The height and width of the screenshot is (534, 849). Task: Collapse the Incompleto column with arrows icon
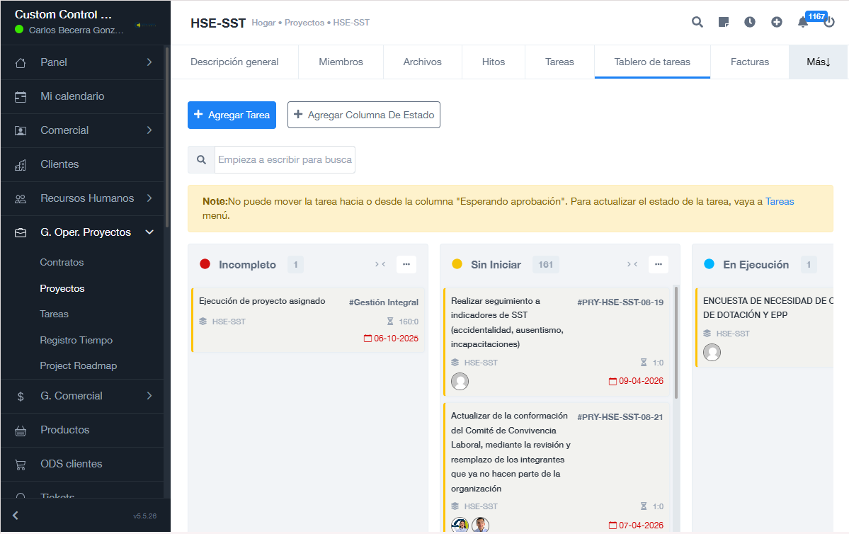coord(380,265)
